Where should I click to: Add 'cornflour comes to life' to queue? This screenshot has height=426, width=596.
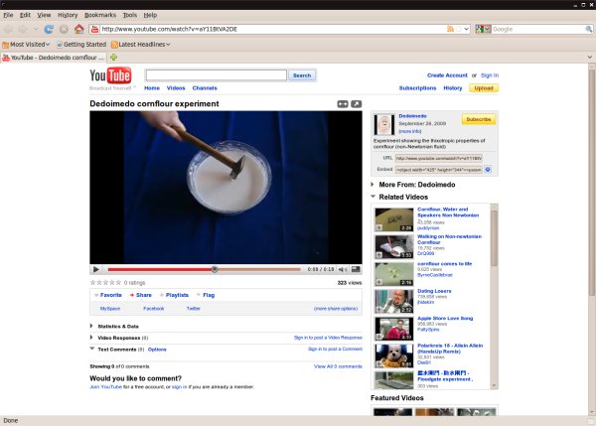tap(379, 282)
